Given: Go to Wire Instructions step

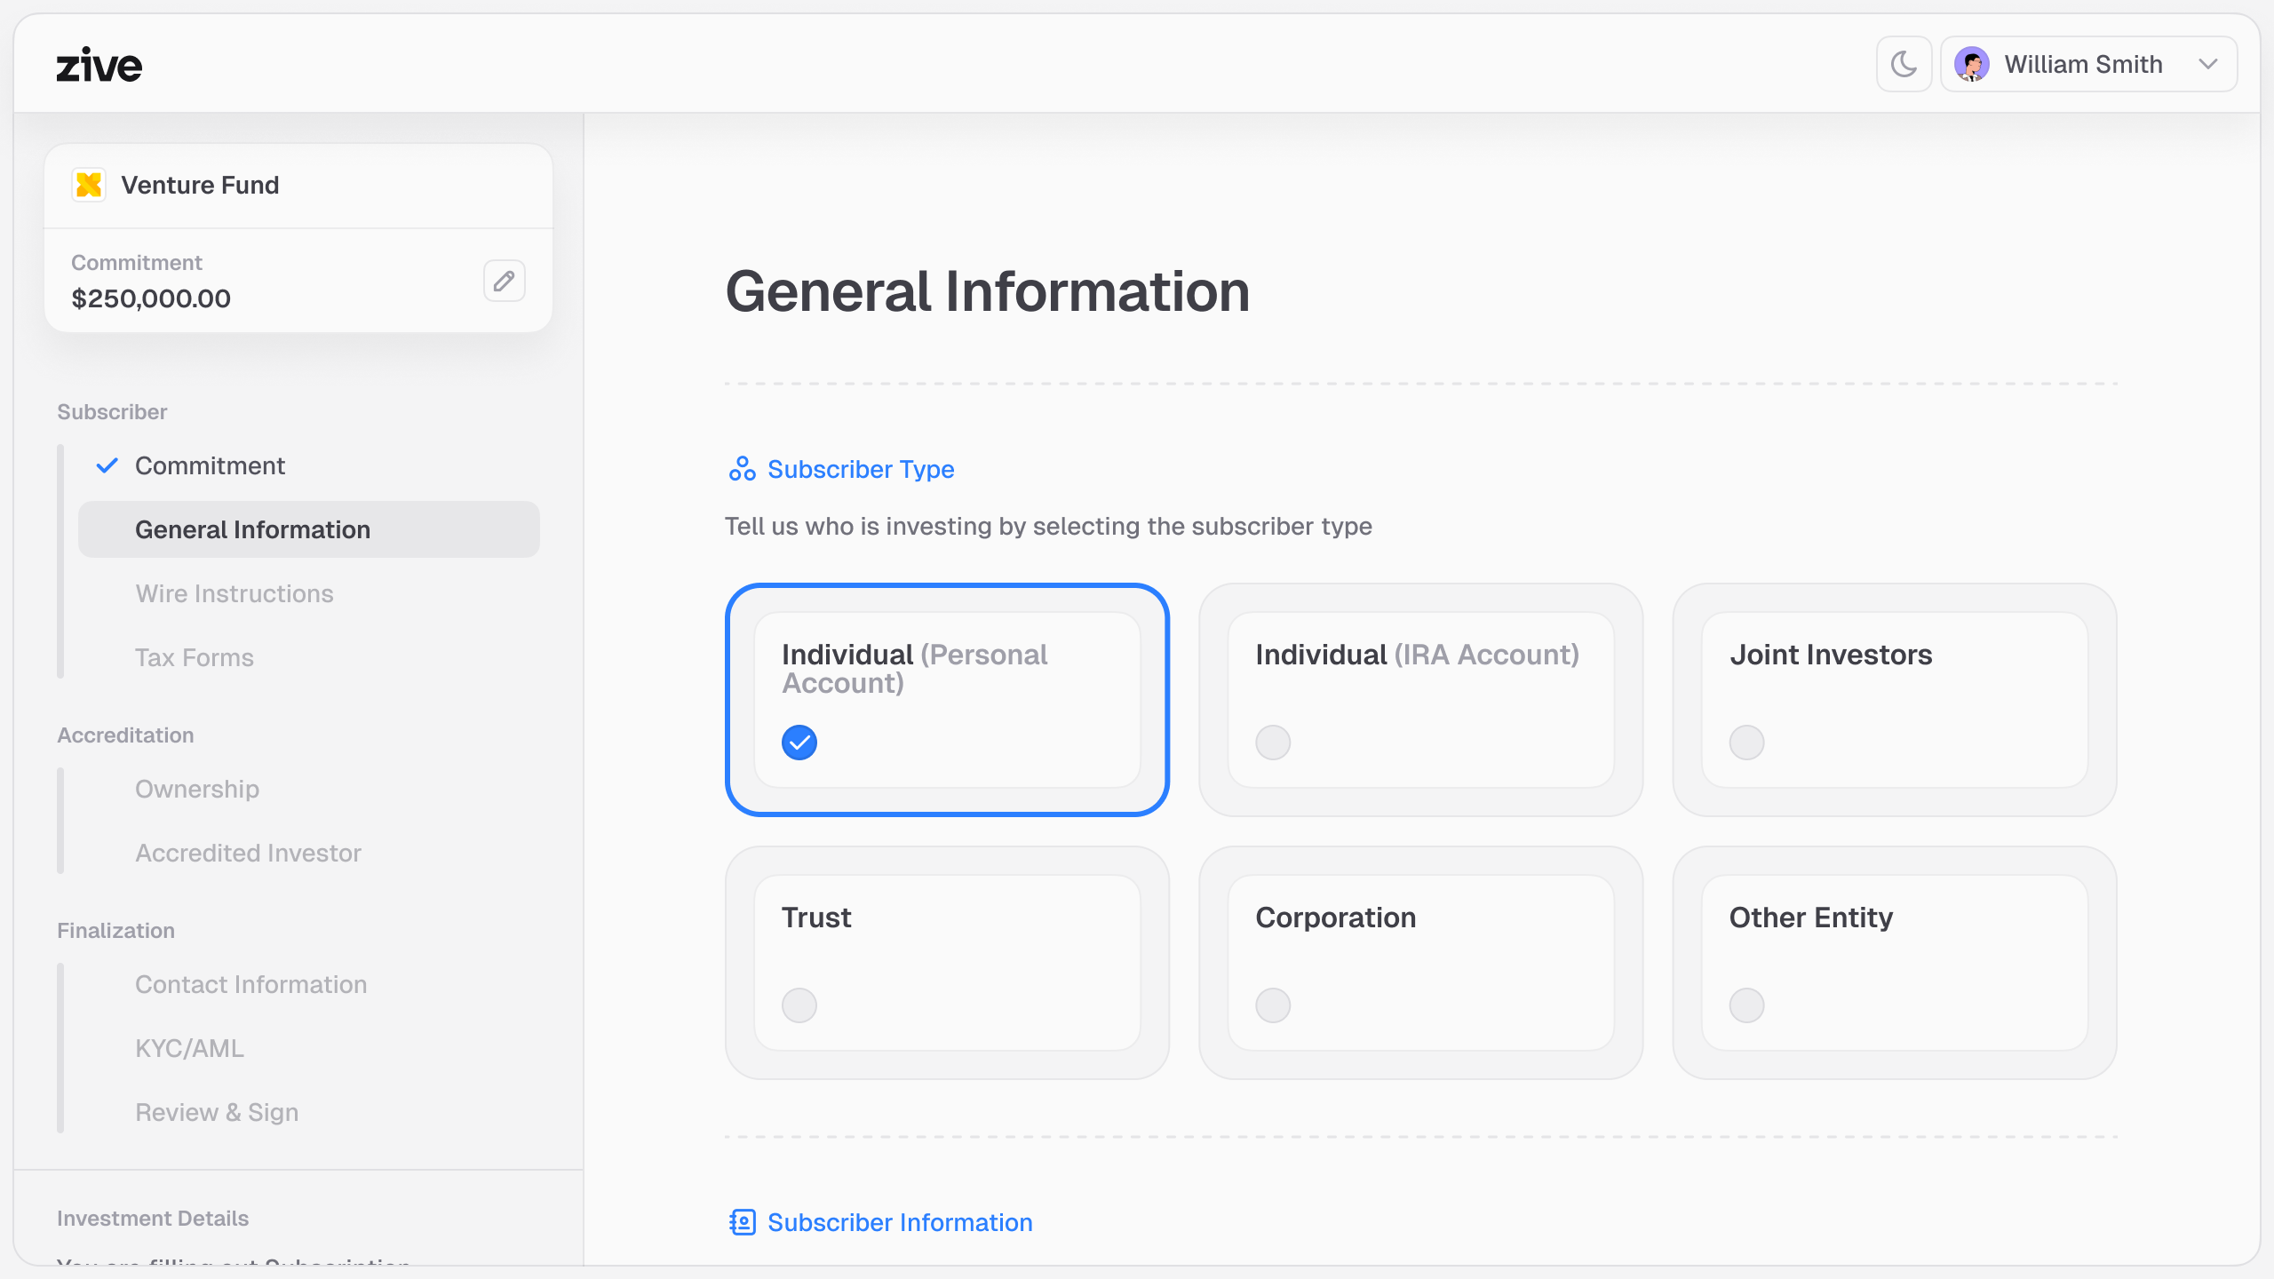Looking at the screenshot, I should [235, 593].
